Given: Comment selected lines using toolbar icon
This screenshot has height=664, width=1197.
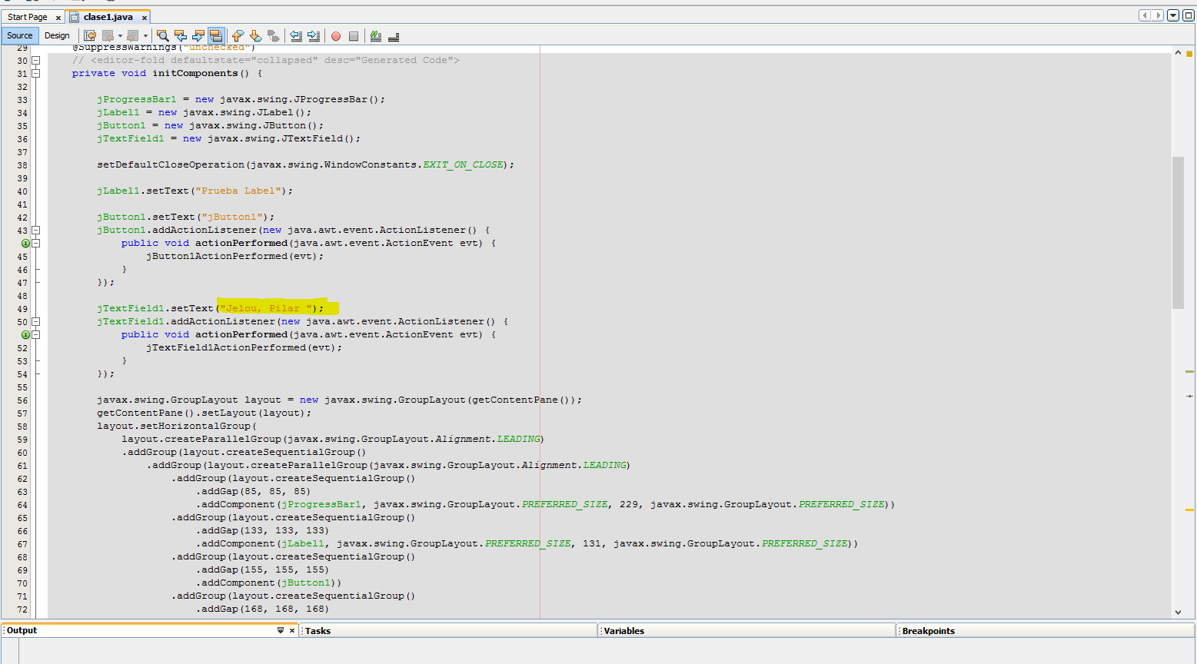Looking at the screenshot, I should (x=376, y=35).
